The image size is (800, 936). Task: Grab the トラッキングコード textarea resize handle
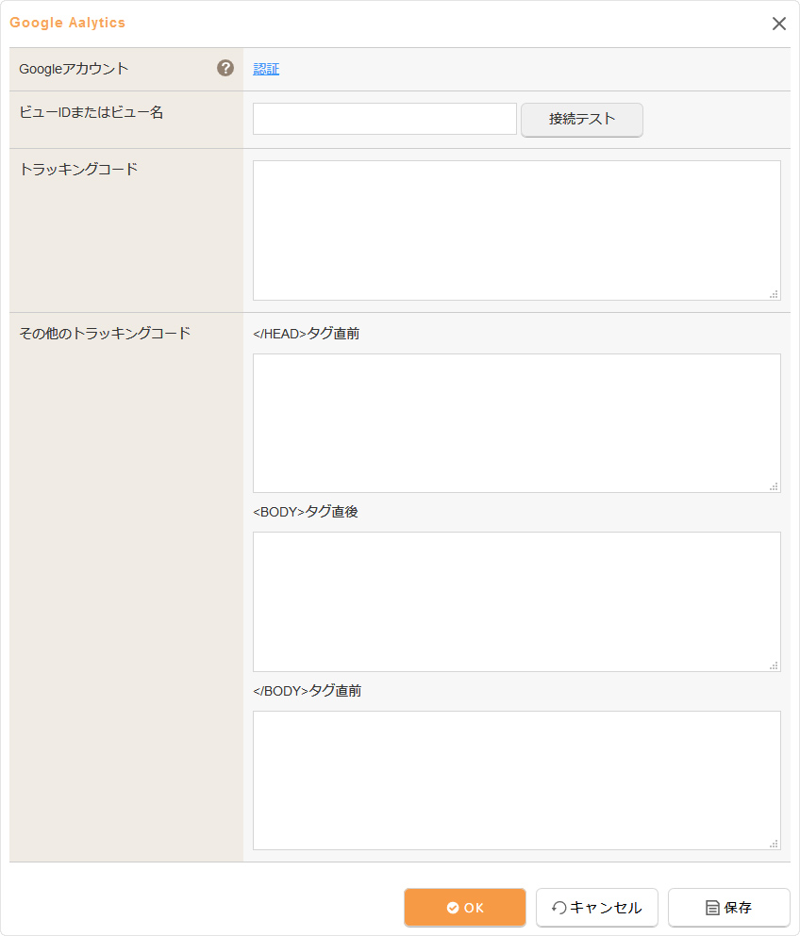pos(774,294)
